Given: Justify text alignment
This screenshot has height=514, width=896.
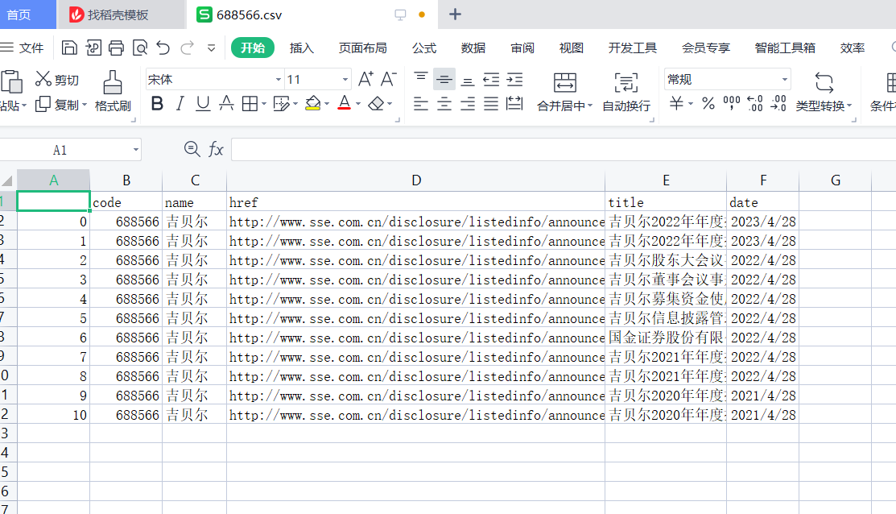Looking at the screenshot, I should tap(491, 103).
